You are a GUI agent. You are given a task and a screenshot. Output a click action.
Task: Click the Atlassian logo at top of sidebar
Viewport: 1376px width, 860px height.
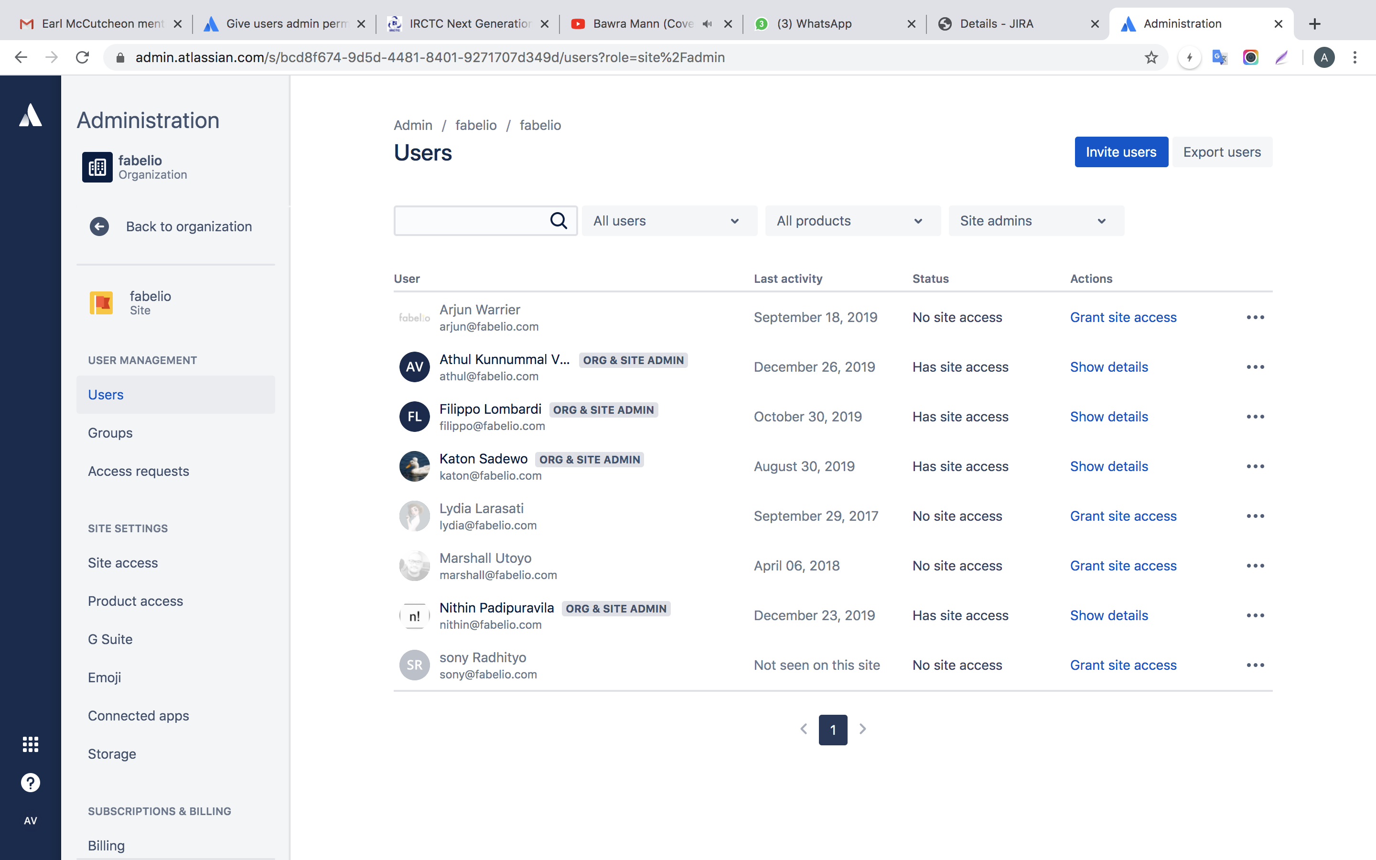click(x=30, y=116)
